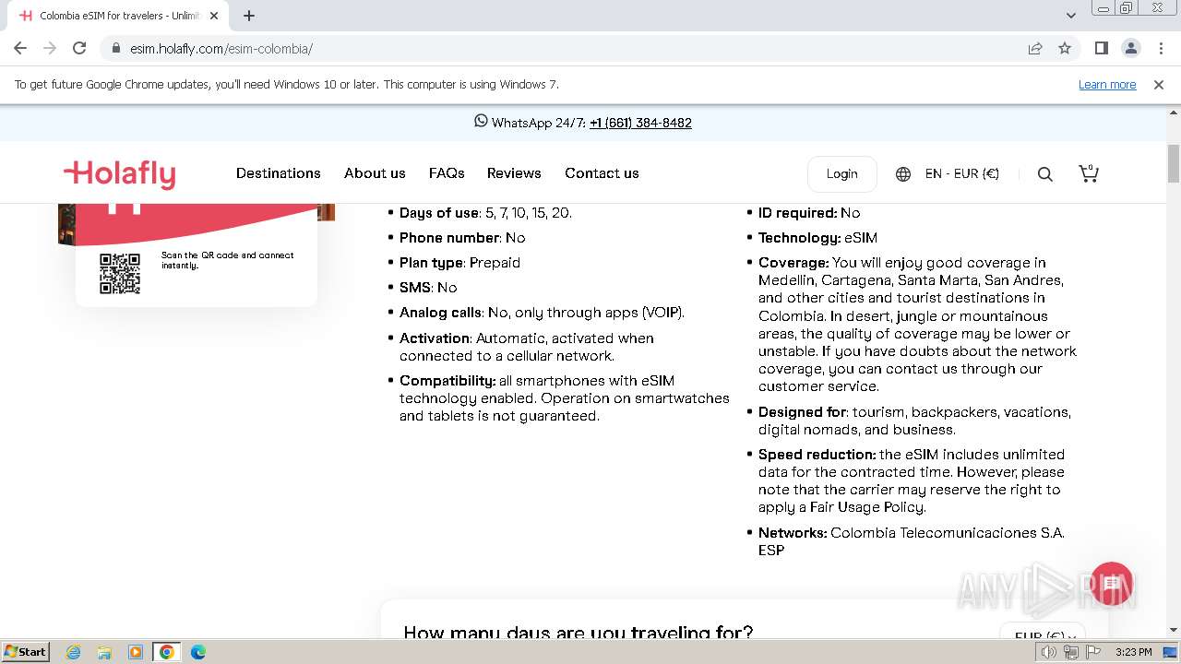Image resolution: width=1181 pixels, height=664 pixels.
Task: Click the share page icon in address bar
Action: [1035, 48]
